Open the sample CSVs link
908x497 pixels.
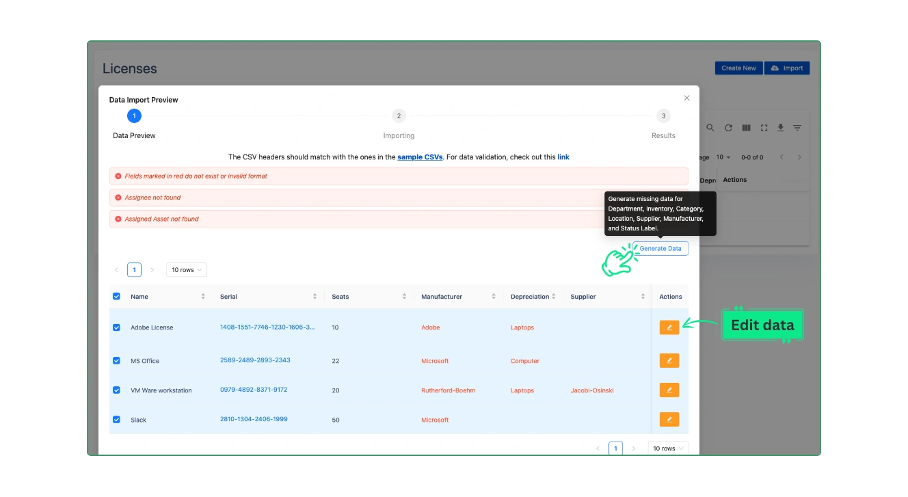click(420, 157)
